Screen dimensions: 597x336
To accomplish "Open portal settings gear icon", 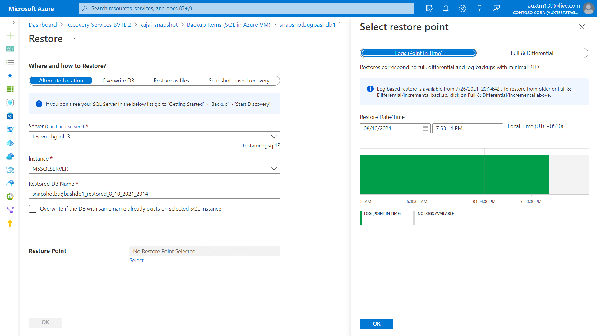I will 463,8.
